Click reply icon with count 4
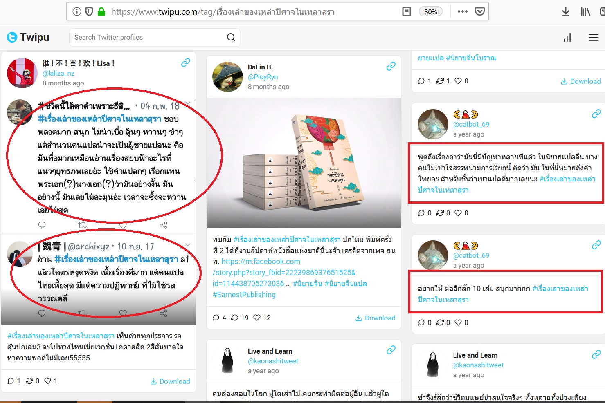This screenshot has width=605, height=403. point(216,318)
